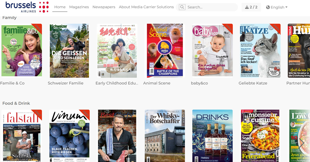This screenshot has height=162, width=310.
Task: Open the downloads counter 2/2
Action: point(251,7)
